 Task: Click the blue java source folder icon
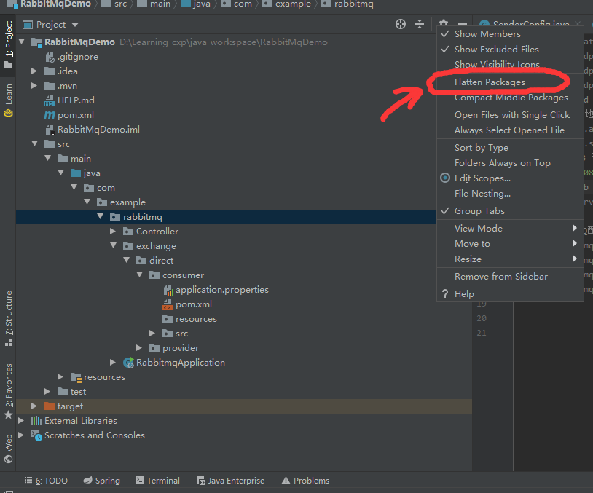tap(76, 173)
